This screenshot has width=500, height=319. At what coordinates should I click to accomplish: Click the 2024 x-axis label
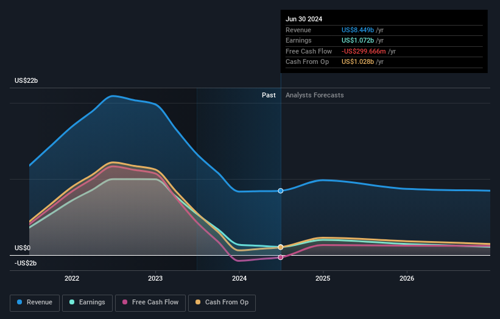pyautogui.click(x=239, y=279)
